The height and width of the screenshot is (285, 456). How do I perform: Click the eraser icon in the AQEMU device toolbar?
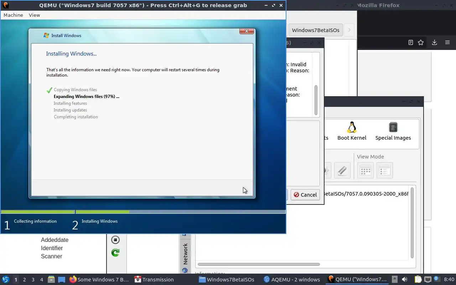[x=342, y=170]
